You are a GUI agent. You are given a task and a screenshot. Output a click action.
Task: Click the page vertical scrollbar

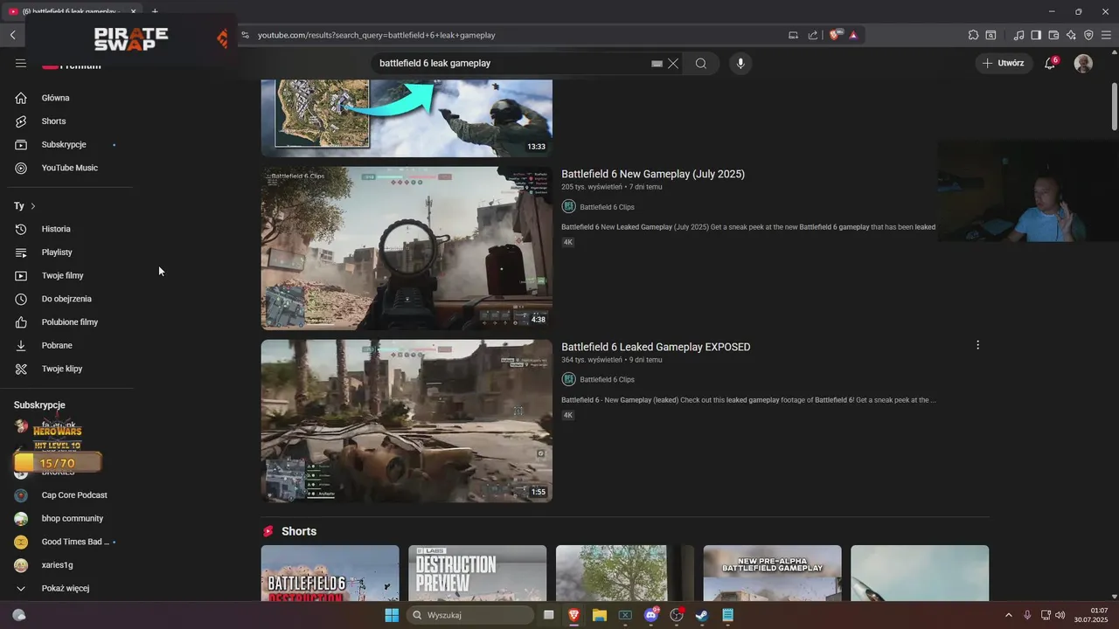[x=1114, y=107]
